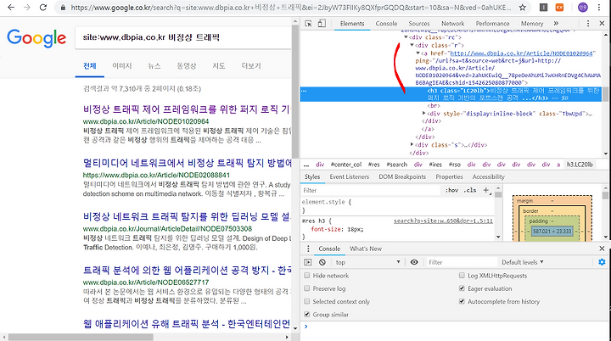The height and width of the screenshot is (341, 611).
Task: Expand the inline-block TbwUpd div node
Action: click(x=424, y=114)
